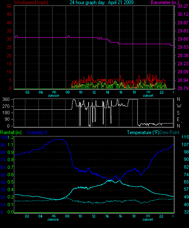The height and width of the screenshot is (228, 189).
Task: Click "sunrise" label under the windspeed graph
Action: 53,96
